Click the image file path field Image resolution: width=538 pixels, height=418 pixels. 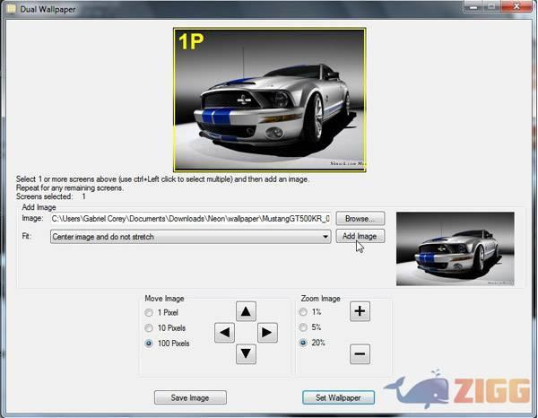coord(190,218)
